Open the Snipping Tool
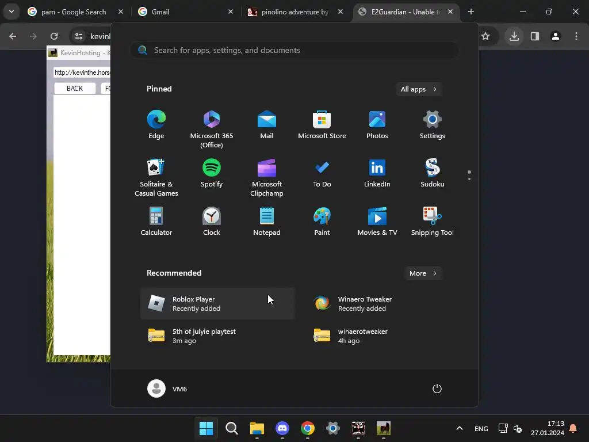This screenshot has height=442, width=589. 433,222
